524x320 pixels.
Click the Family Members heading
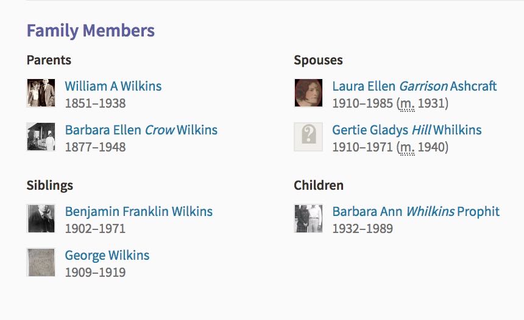(x=91, y=30)
